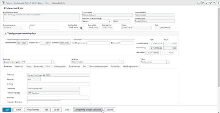
Task: Click the Sluttdato value 30.06.2025
Action: coord(65,43)
